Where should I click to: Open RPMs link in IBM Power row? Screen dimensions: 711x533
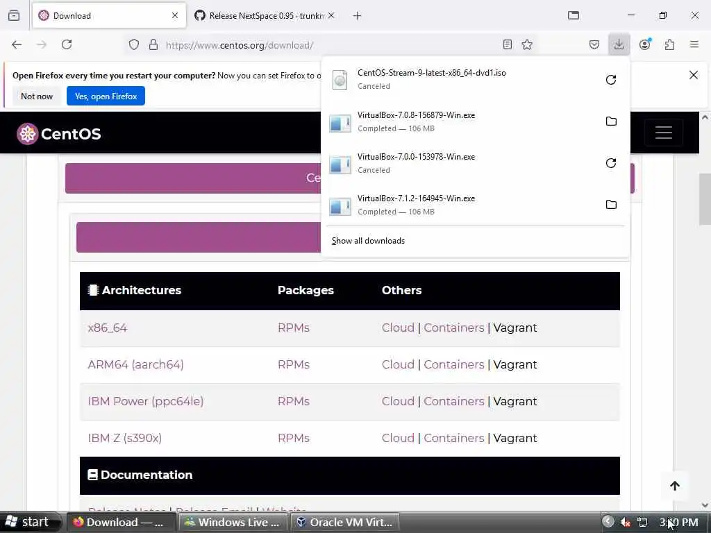(294, 401)
